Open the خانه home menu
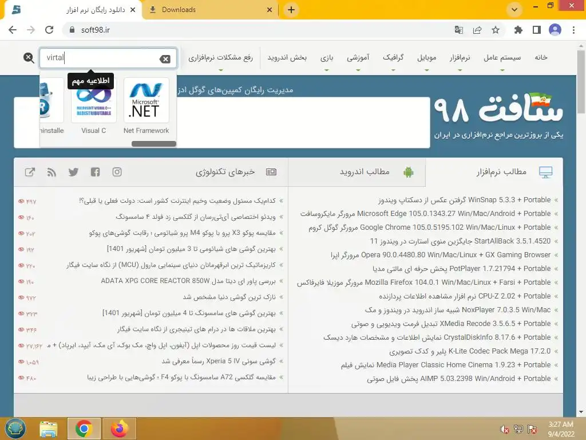 pyautogui.click(x=541, y=57)
